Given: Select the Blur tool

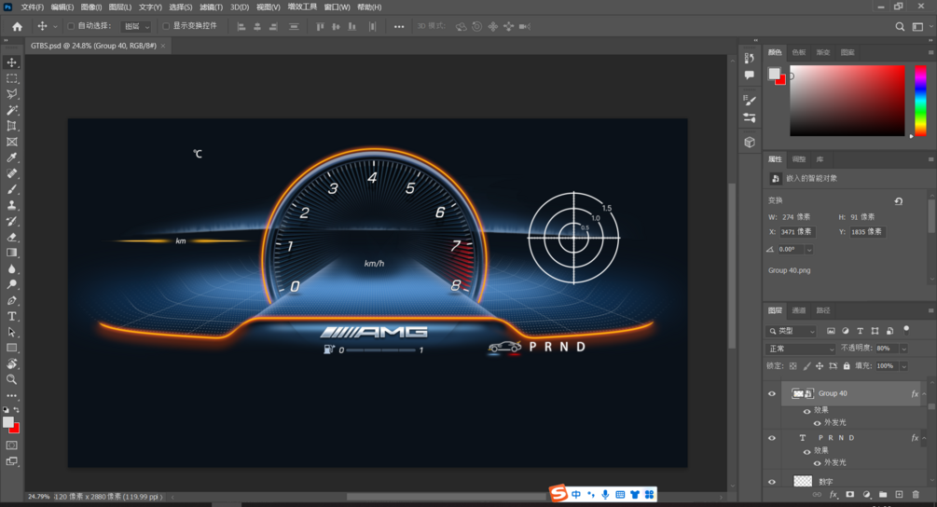Looking at the screenshot, I should [11, 268].
